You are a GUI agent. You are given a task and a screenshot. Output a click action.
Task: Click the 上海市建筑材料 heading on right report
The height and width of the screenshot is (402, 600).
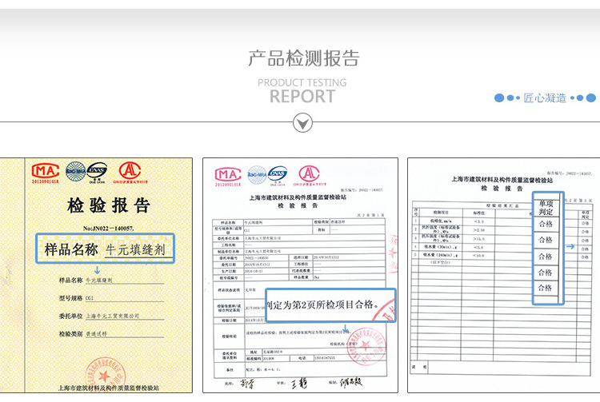502,180
